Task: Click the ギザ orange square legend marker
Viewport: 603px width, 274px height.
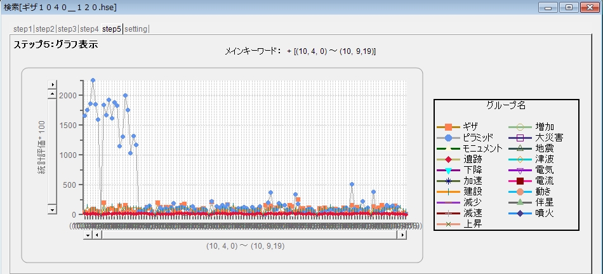Action: point(448,126)
